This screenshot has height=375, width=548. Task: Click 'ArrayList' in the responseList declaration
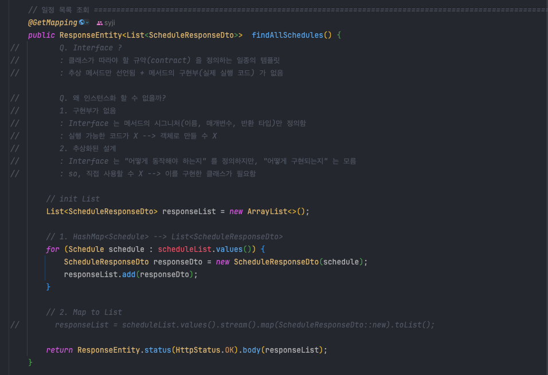[267, 212]
